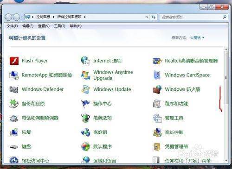Click the Windows Defender label
The height and width of the screenshot is (169, 232).
(x=43, y=89)
